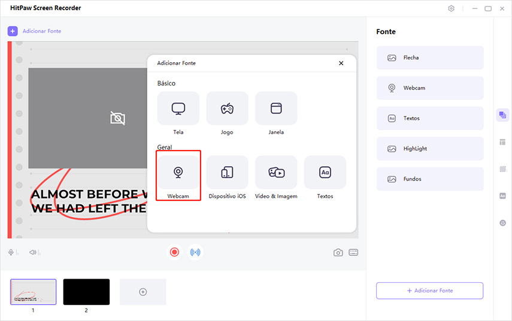Add a new scene with plus tile
This screenshot has height=321, width=512.
click(x=143, y=292)
